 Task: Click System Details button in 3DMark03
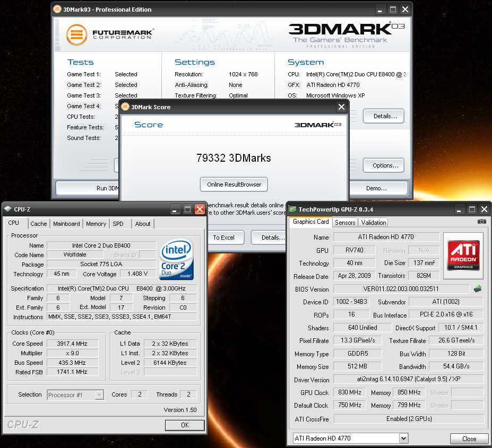pos(383,116)
